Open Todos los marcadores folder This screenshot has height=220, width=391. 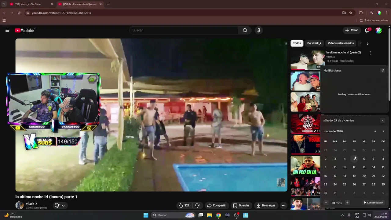374,20
